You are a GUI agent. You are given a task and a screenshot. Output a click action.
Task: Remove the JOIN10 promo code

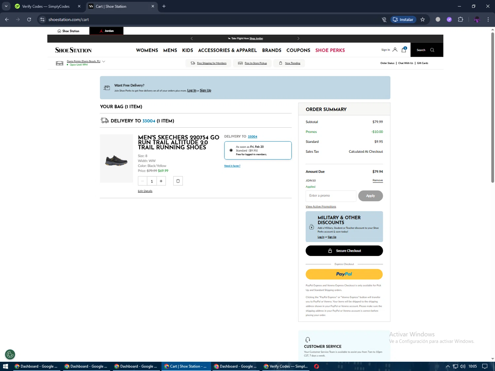pyautogui.click(x=378, y=180)
